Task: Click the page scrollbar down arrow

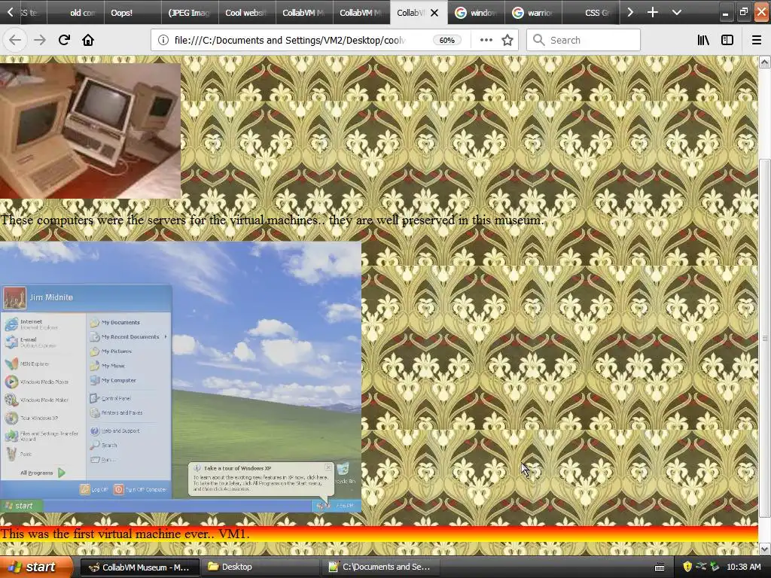Action: [765, 549]
